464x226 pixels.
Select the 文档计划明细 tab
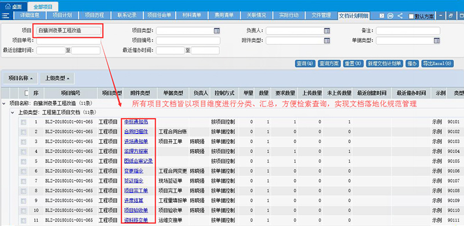354,16
